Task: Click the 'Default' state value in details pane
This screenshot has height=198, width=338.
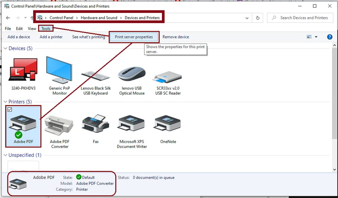Action: [88, 178]
